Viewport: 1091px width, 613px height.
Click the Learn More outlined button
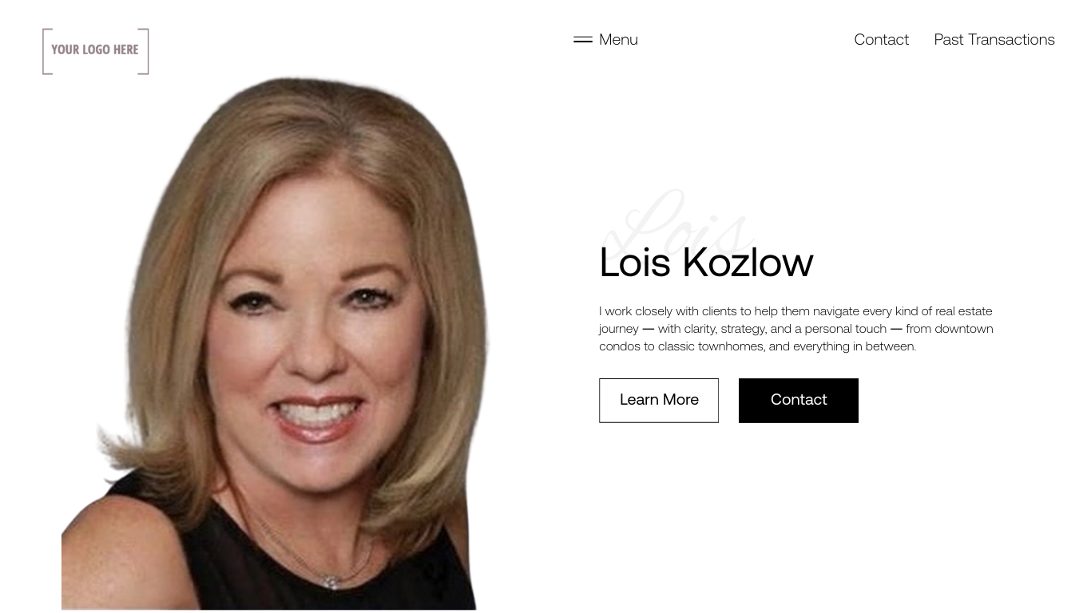click(659, 400)
